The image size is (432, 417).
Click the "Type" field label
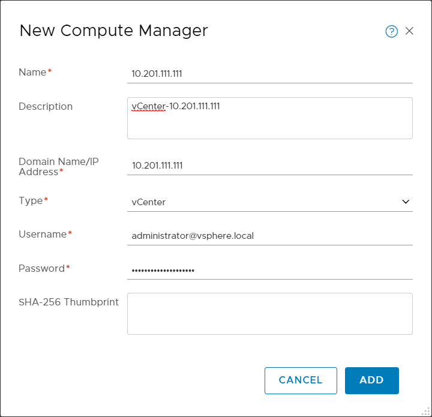point(31,200)
